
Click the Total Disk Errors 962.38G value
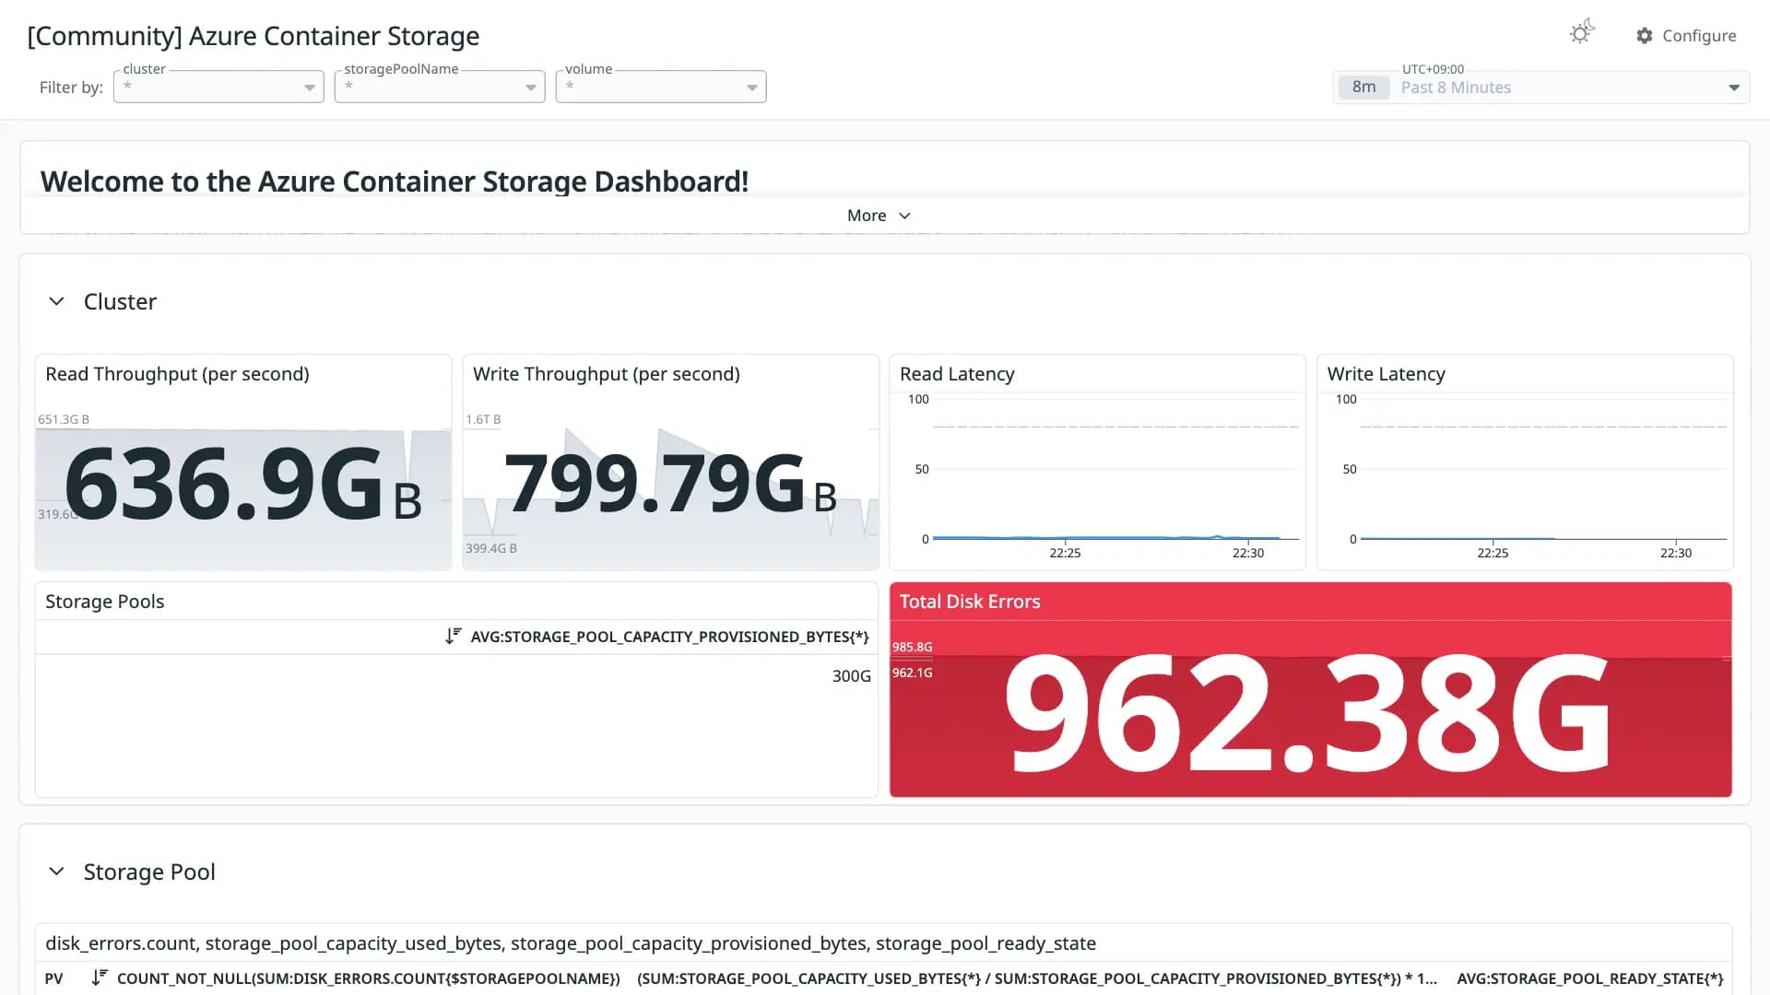click(x=1307, y=714)
